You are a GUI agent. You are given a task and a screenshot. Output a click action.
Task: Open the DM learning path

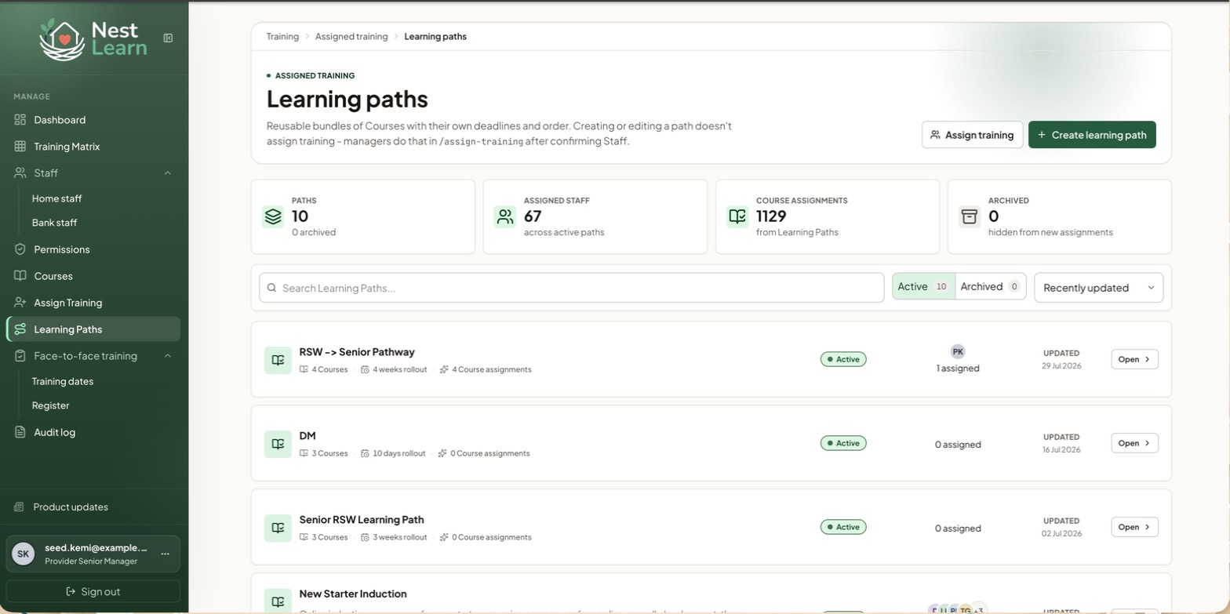(x=1134, y=443)
